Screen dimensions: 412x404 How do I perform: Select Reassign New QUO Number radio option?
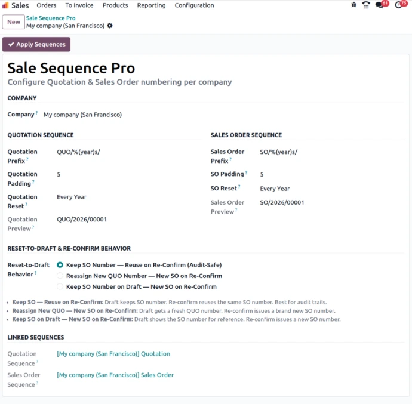tap(60, 276)
